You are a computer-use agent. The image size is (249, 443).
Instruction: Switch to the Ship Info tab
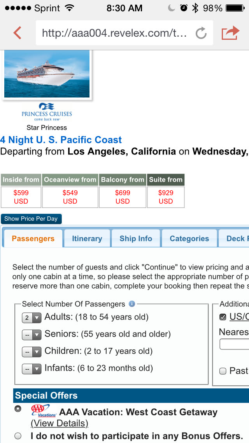click(136, 239)
